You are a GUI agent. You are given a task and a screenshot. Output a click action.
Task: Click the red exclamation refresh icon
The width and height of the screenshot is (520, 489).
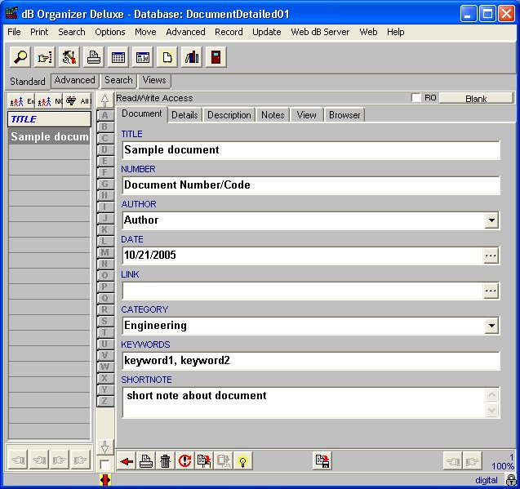[x=184, y=460]
